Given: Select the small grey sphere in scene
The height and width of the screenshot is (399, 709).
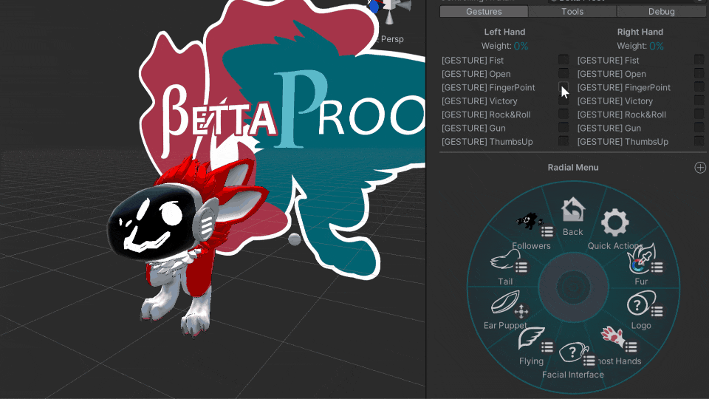Looking at the screenshot, I should pos(295,239).
